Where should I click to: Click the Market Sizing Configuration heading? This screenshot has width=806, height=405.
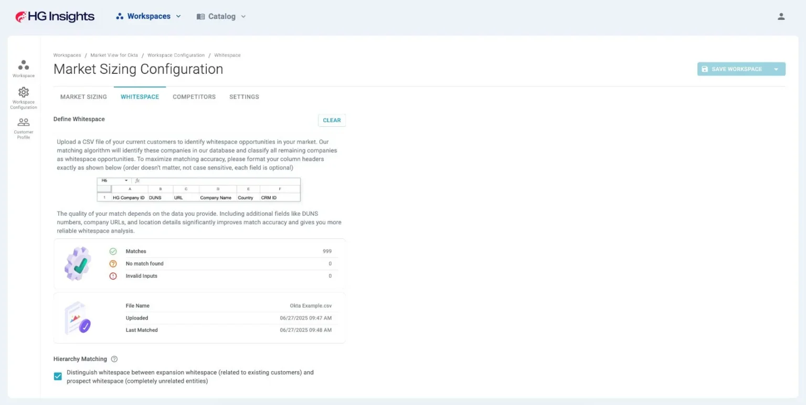click(139, 69)
